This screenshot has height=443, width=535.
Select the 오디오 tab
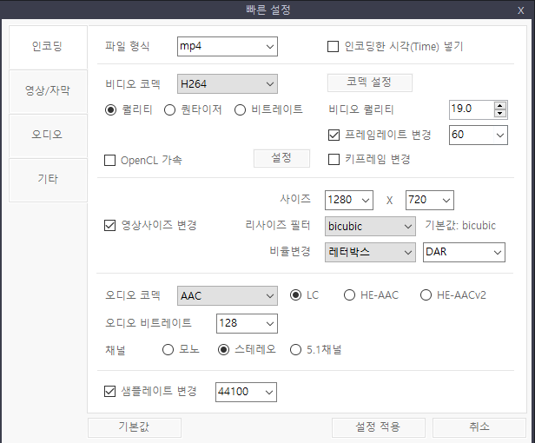[x=48, y=136]
